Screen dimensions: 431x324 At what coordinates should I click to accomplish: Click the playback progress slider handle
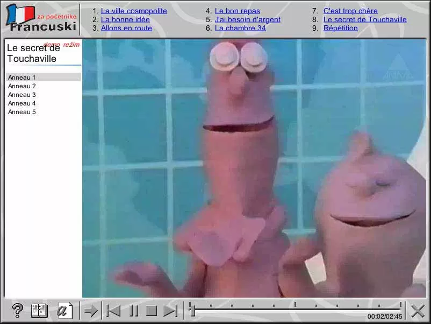(192, 310)
